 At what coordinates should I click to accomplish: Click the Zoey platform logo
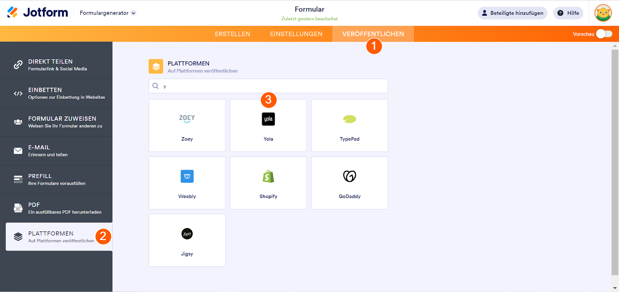(187, 119)
